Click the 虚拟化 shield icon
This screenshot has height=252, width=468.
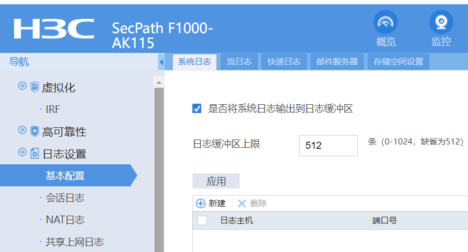pyautogui.click(x=35, y=87)
